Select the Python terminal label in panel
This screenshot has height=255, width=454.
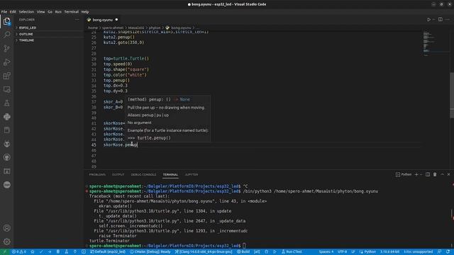[404, 174]
